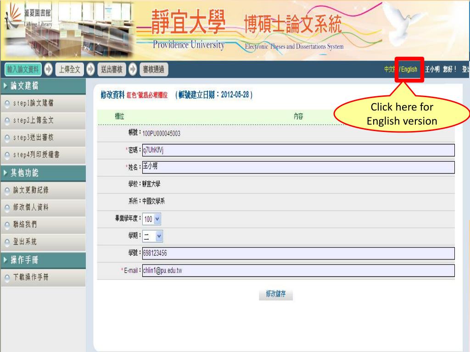Image resolution: width=470 pixels, height=352 pixels.
Task: Select 登出系統 in sidebar
Action: [43, 242]
